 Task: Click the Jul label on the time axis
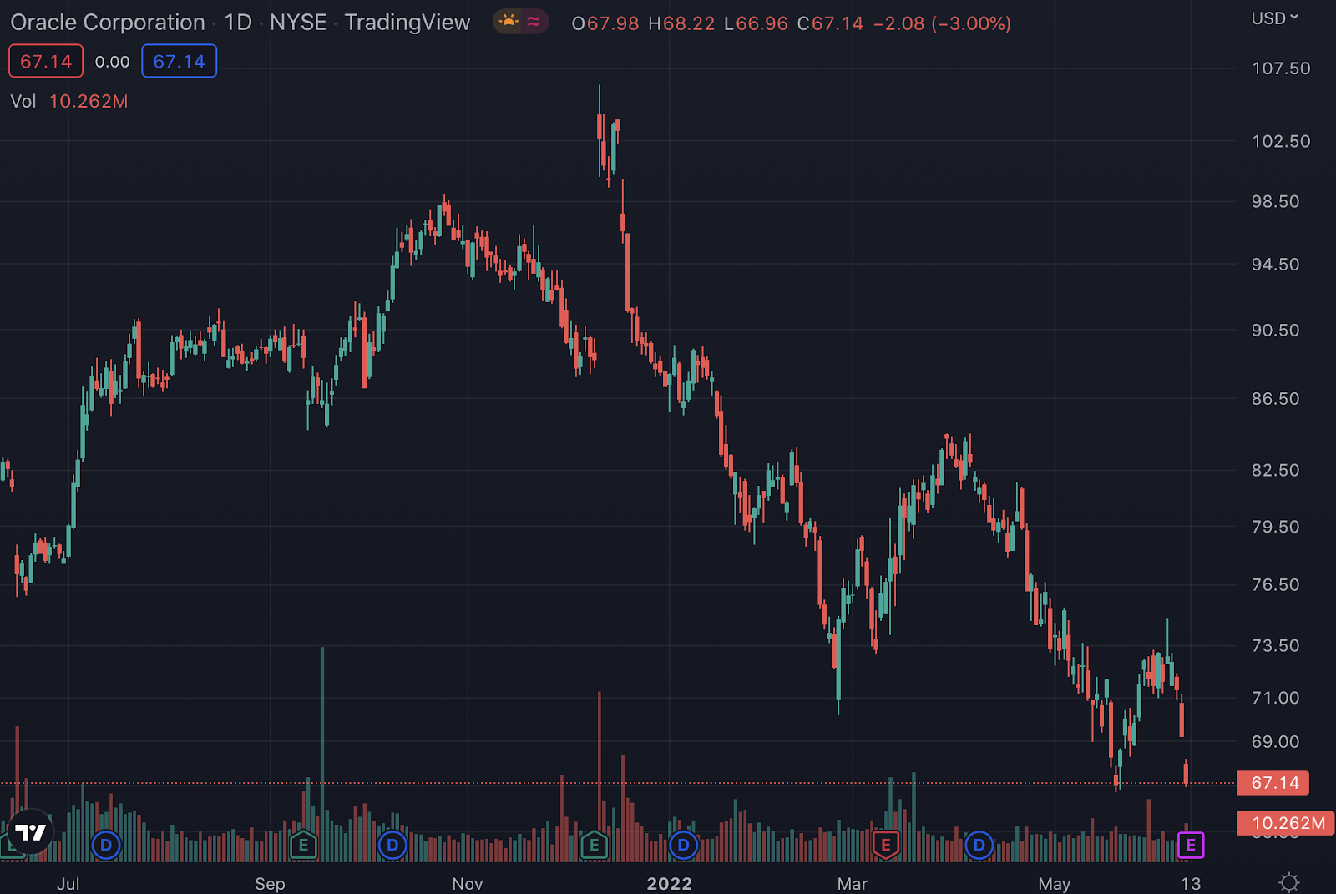(68, 883)
